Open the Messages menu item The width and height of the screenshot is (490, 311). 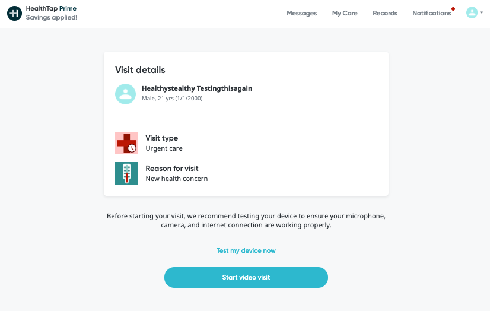(x=301, y=13)
